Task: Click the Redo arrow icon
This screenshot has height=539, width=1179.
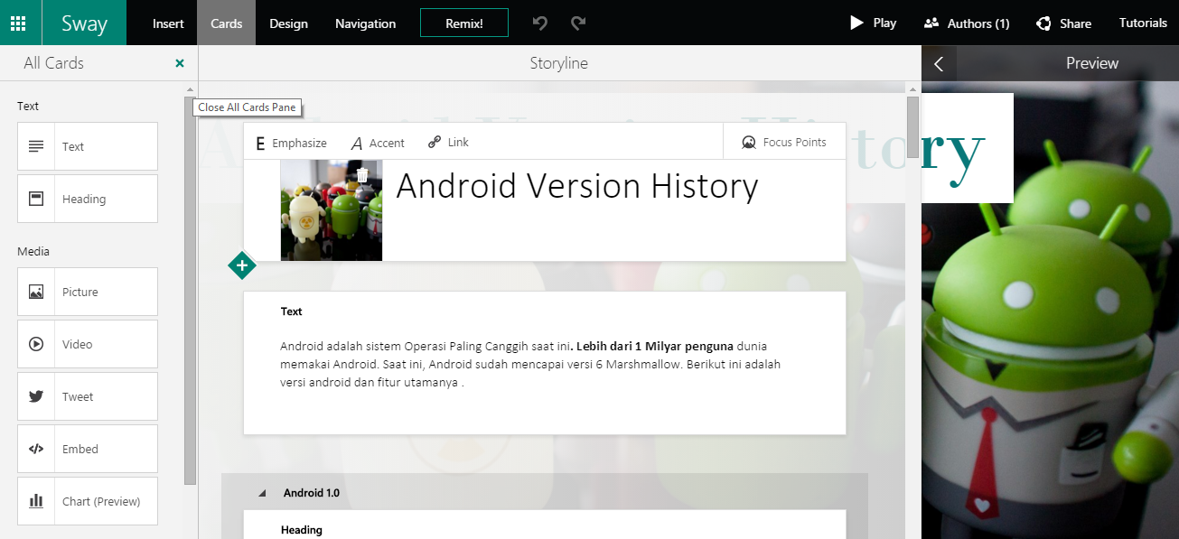Action: click(578, 23)
